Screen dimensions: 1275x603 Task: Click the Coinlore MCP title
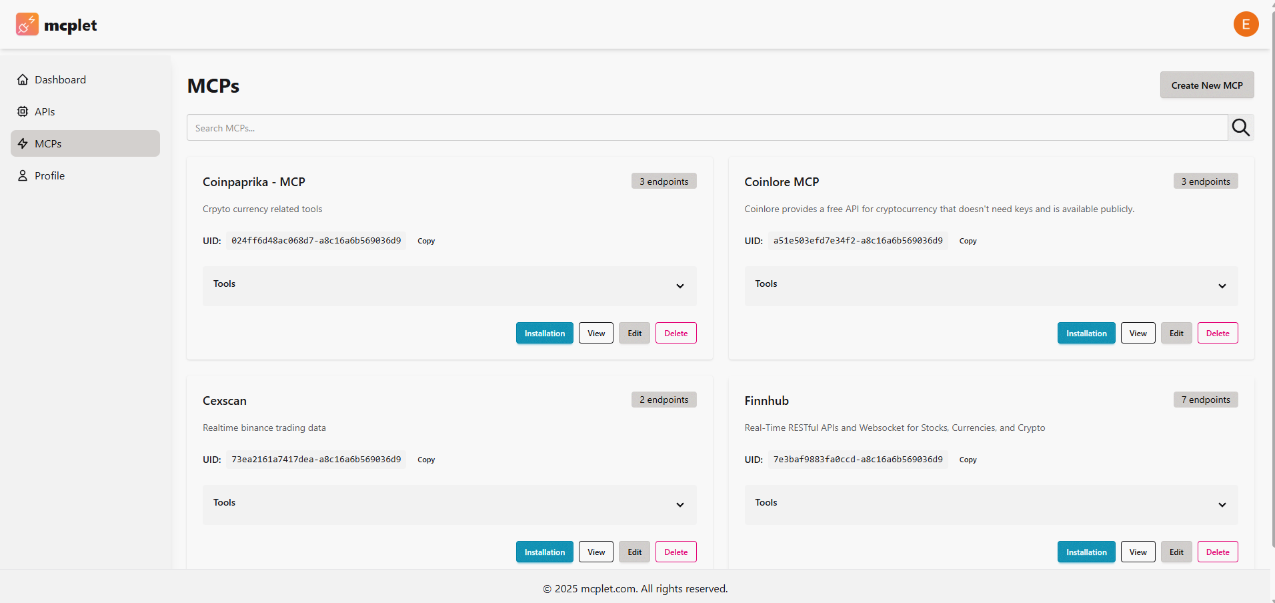(782, 182)
